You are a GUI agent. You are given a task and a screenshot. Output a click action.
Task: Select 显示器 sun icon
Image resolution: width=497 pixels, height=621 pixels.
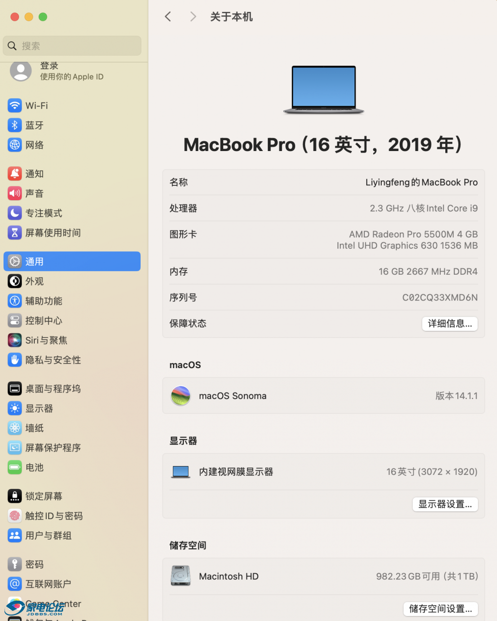point(15,408)
